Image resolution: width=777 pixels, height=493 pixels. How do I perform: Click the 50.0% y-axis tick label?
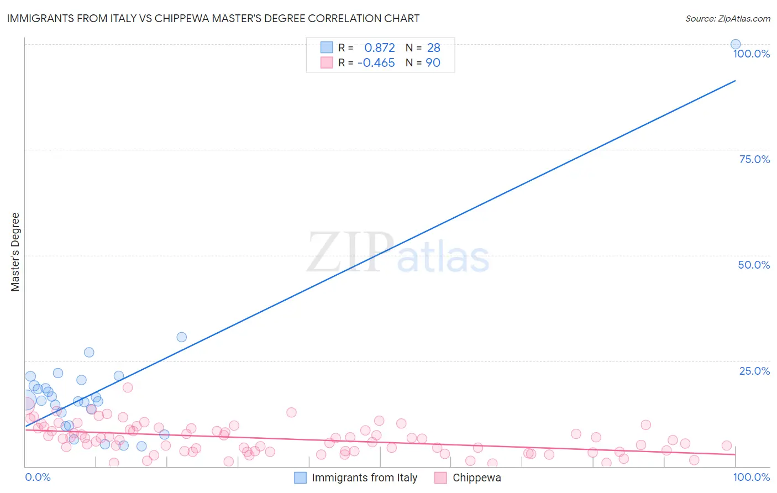[x=754, y=265]
